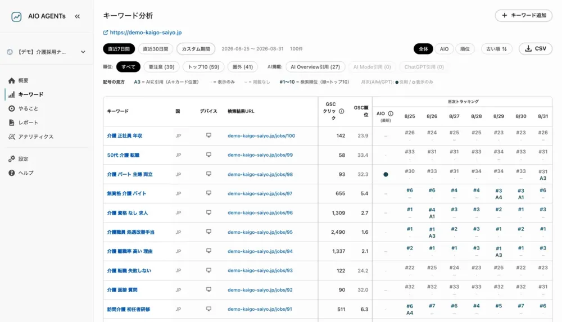Open URL demo-kaigo-saiyo.jp/jobs/93
The width and height of the screenshot is (562, 322).
(x=260, y=270)
